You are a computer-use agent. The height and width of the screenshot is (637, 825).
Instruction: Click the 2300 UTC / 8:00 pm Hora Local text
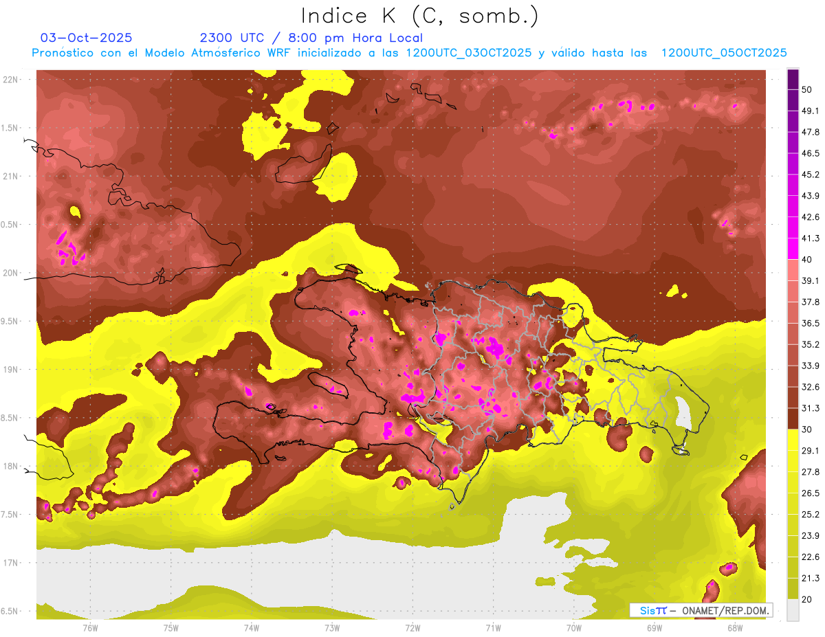pos(311,38)
